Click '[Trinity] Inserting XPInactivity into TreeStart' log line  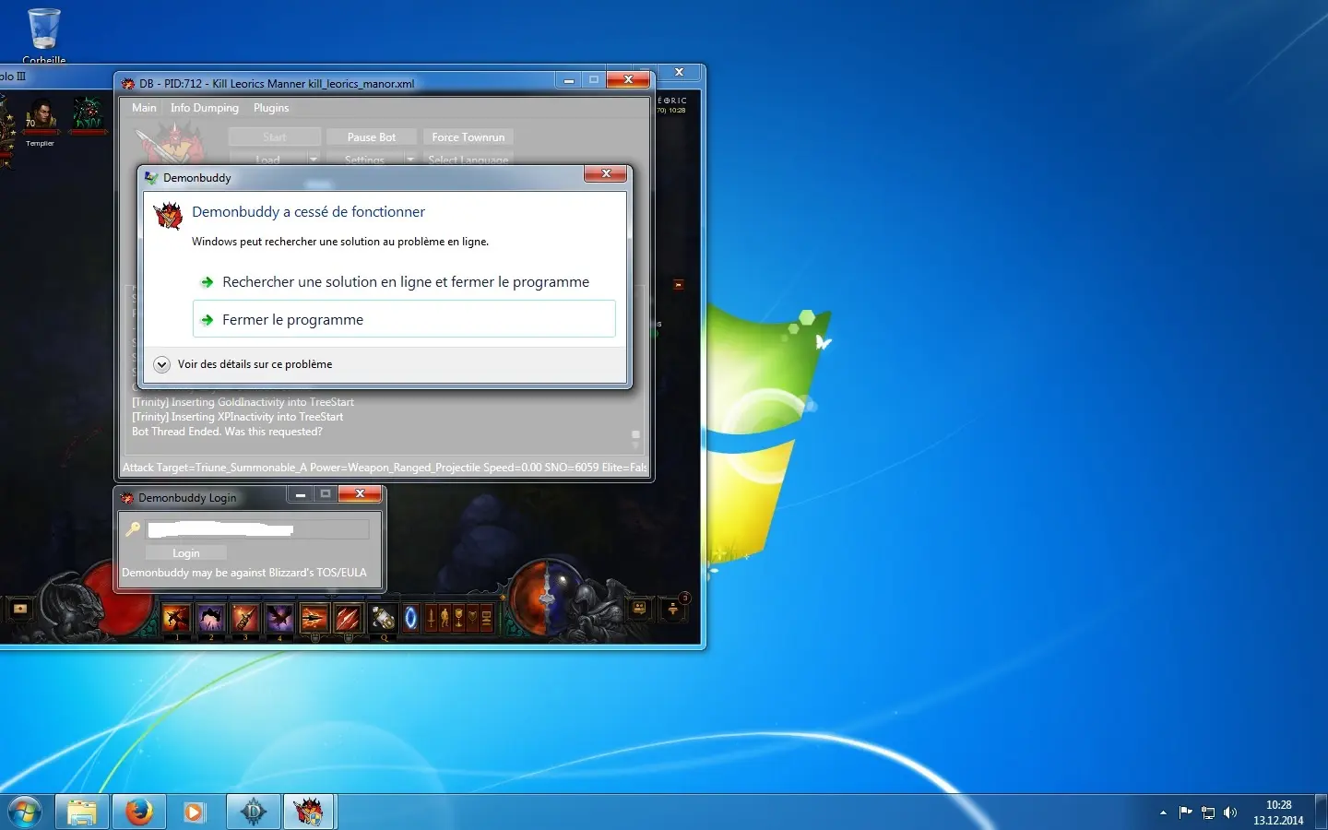pos(237,417)
